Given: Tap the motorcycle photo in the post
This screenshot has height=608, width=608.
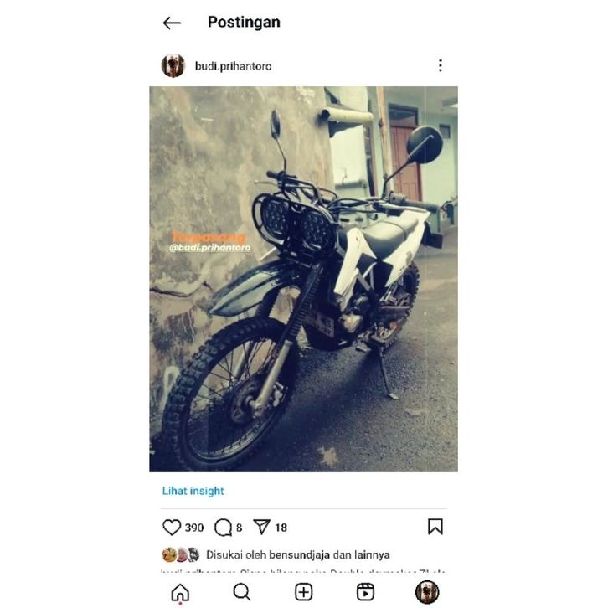Looking at the screenshot, I should tap(304, 279).
